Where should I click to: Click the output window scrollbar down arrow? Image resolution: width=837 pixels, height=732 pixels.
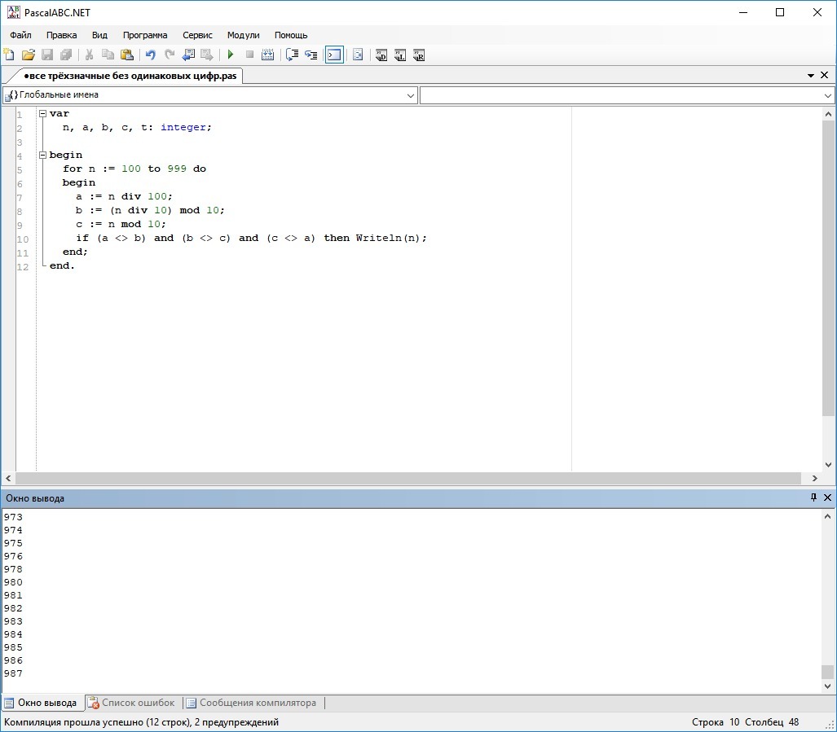tap(827, 686)
